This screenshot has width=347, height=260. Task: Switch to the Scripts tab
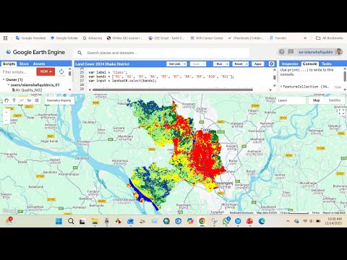9,64
